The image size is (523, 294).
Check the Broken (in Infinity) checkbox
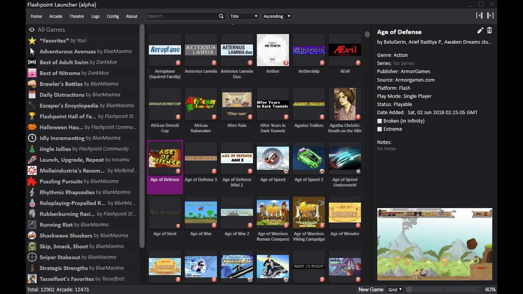coord(380,121)
